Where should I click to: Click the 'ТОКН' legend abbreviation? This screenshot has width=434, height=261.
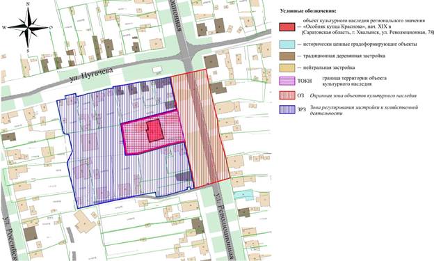[x=305, y=81]
